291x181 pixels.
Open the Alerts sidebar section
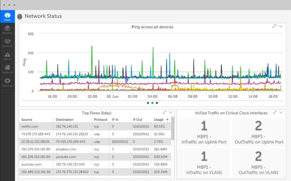point(7,56)
